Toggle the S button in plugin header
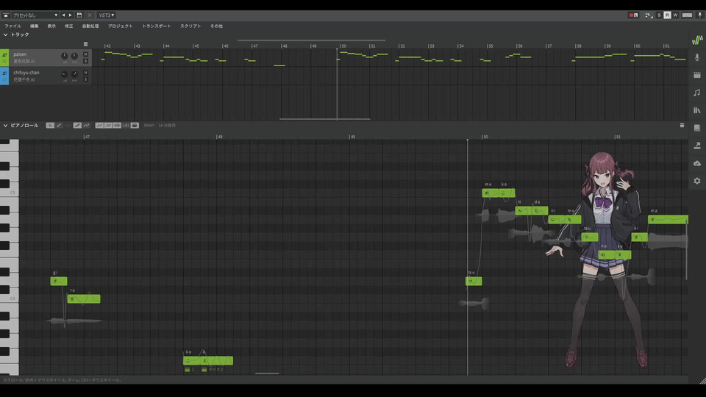This screenshot has width=706, height=397. coord(659,15)
